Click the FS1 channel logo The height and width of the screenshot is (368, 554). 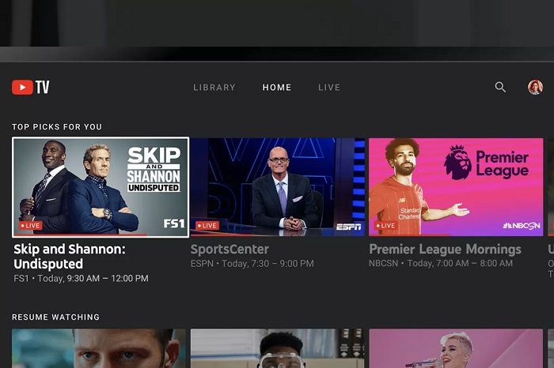click(x=174, y=223)
